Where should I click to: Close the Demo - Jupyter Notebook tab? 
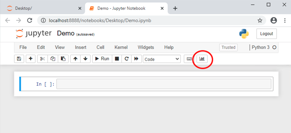click(x=162, y=8)
